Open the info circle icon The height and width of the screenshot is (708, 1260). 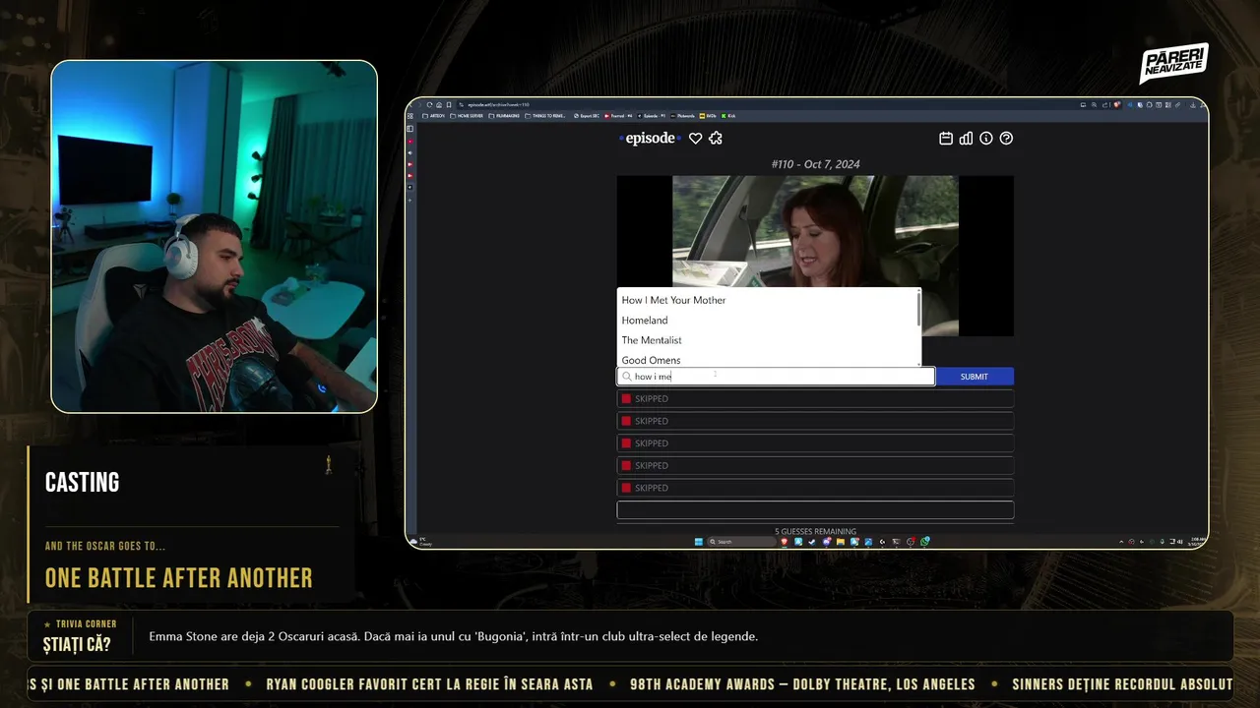986,139
